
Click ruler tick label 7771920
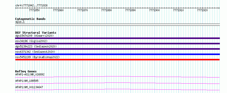pyautogui.click(x=203, y=10)
